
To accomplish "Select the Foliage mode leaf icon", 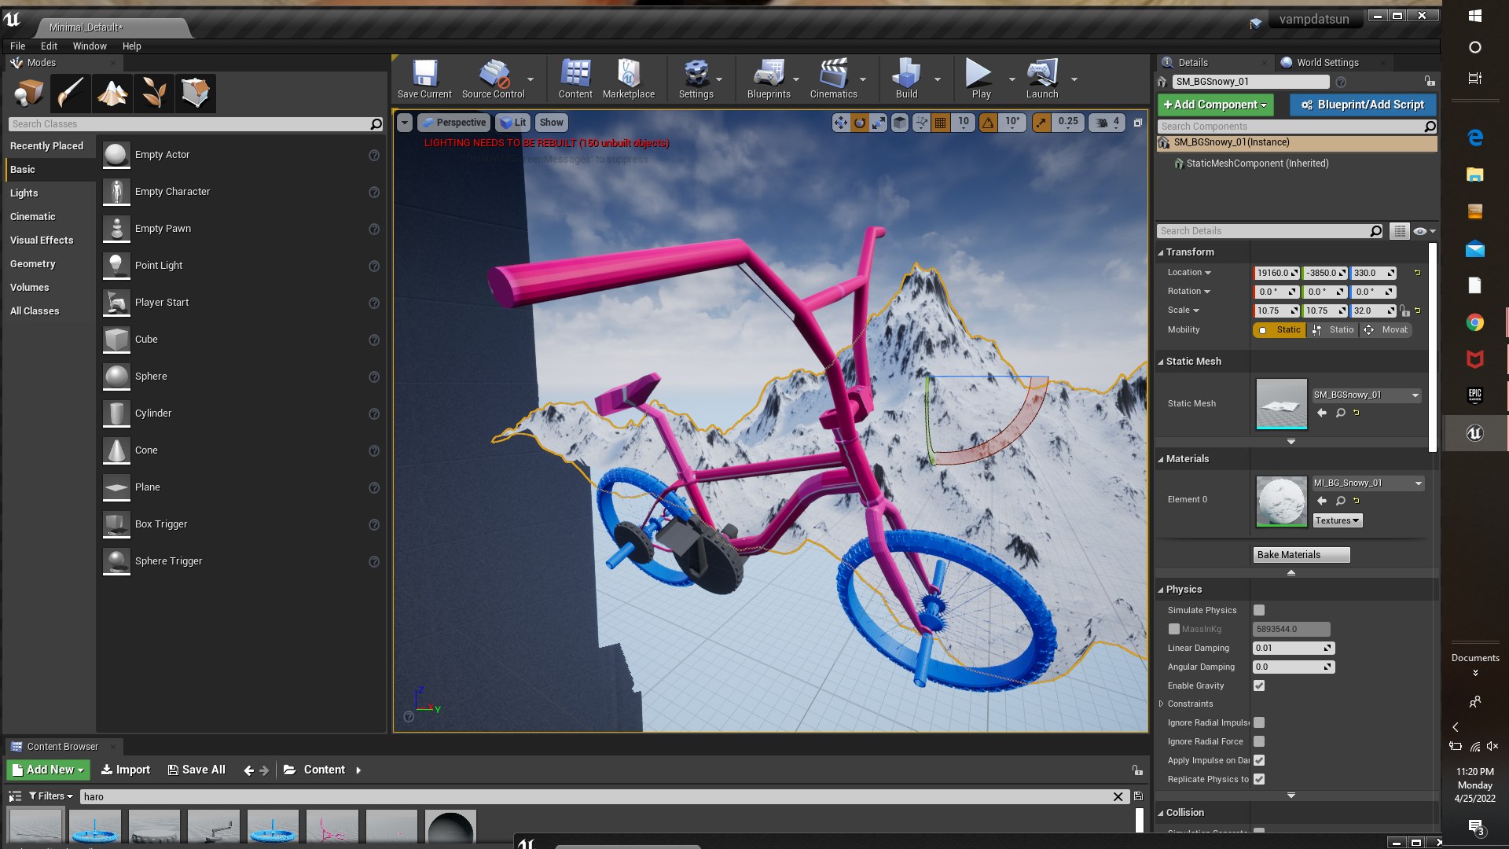I will (154, 93).
